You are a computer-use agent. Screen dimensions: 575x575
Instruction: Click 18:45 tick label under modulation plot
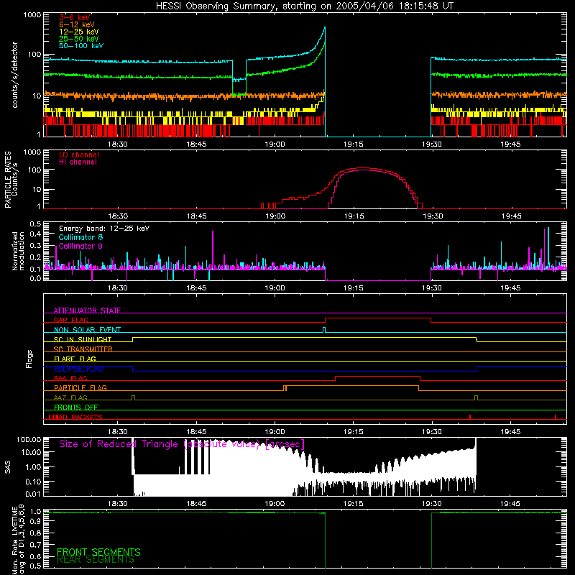[196, 288]
